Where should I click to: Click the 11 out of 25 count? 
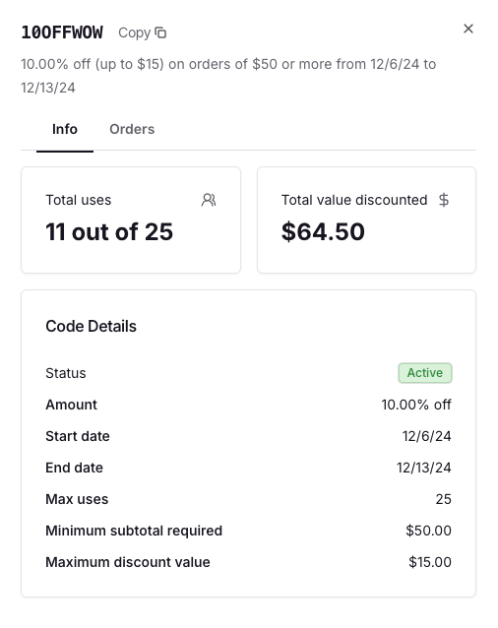pos(109,232)
